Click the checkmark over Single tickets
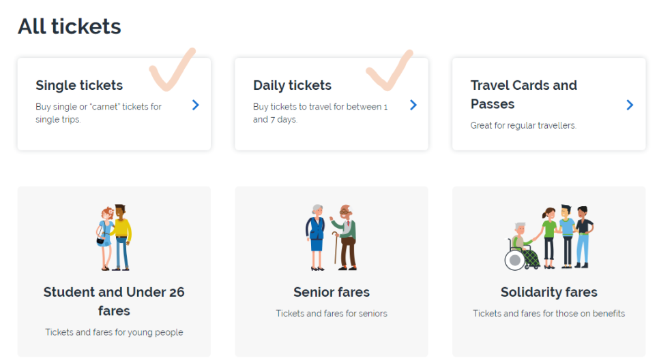 click(173, 69)
